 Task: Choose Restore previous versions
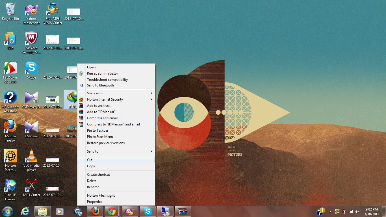[116, 143]
